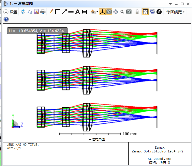The height and width of the screenshot is (166, 192).
Task: Select the rectangle drawing tool
Action: (58, 12)
